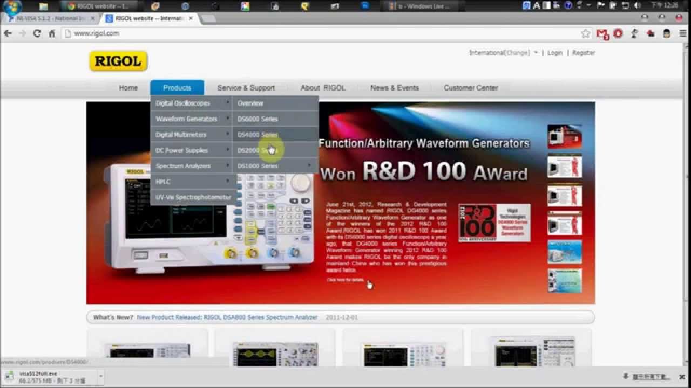Expand DC Power Supplies submenu
Screen dimensions: 691x388
point(192,150)
